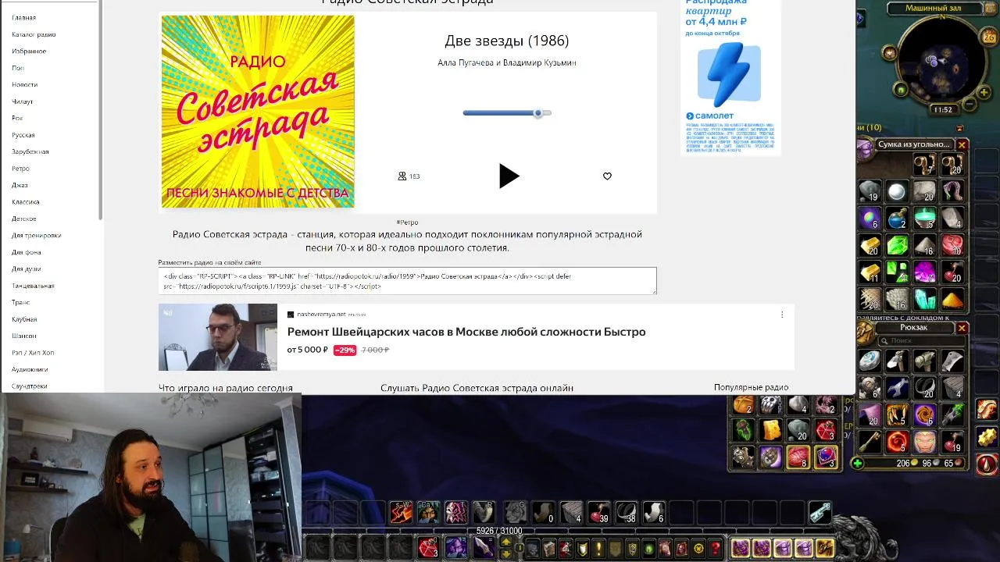
Task: Select the red swirl item with count 5
Action: point(898,442)
